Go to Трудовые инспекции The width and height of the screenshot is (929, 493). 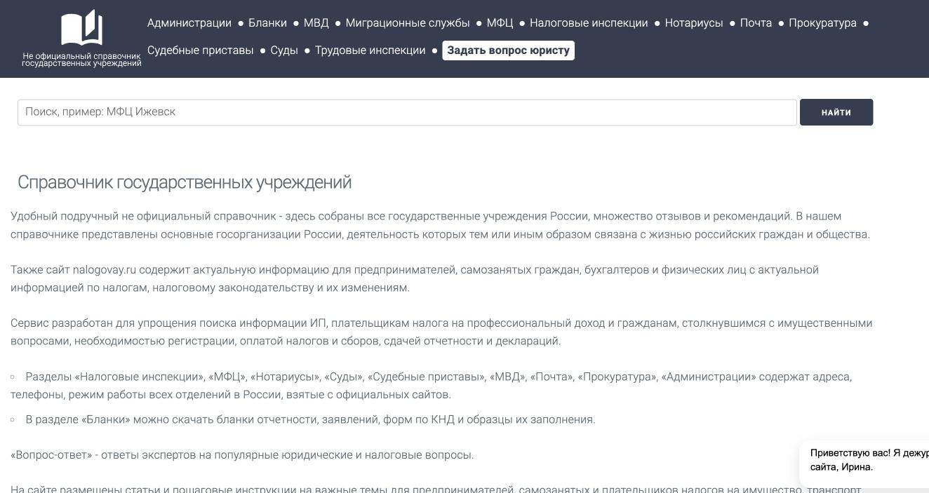pyautogui.click(x=370, y=50)
